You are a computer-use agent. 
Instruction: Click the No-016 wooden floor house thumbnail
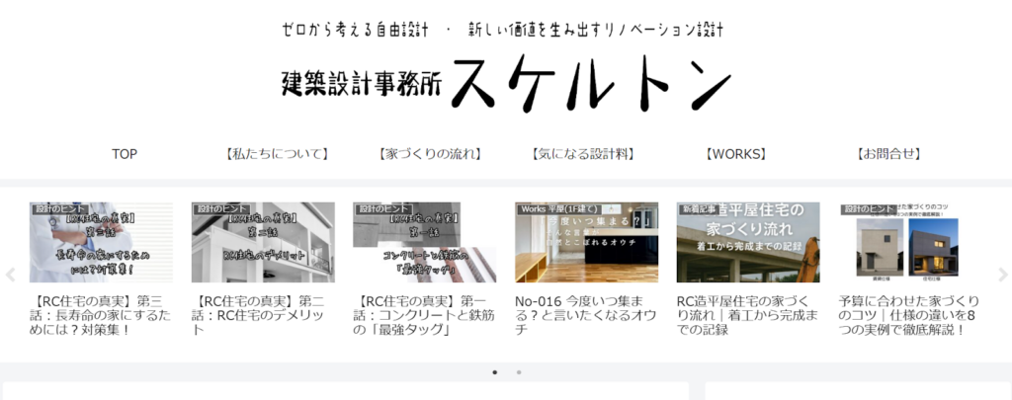pyautogui.click(x=586, y=243)
